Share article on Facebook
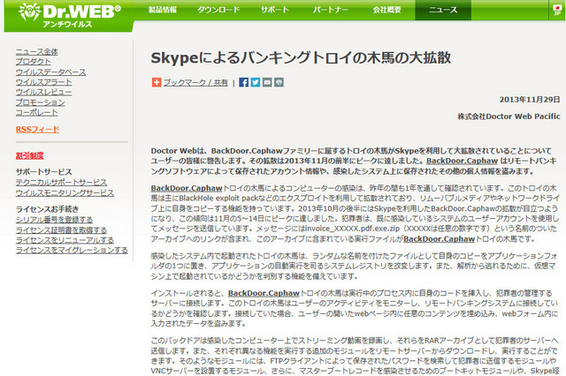566x376 pixels. pos(244,82)
